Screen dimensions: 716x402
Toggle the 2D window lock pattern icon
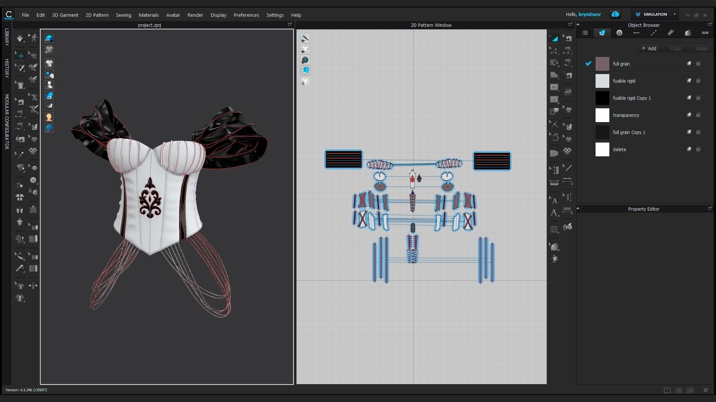coord(305,82)
